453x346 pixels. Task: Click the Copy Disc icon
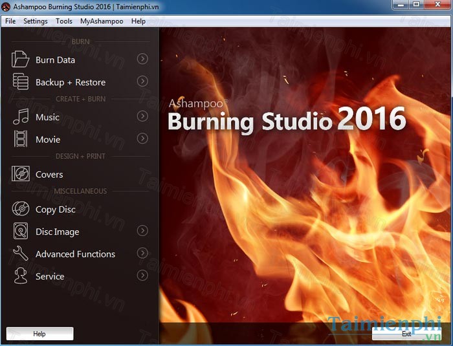pos(21,209)
